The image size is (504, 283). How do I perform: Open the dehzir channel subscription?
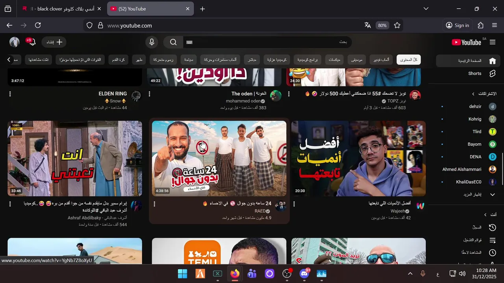(468, 107)
